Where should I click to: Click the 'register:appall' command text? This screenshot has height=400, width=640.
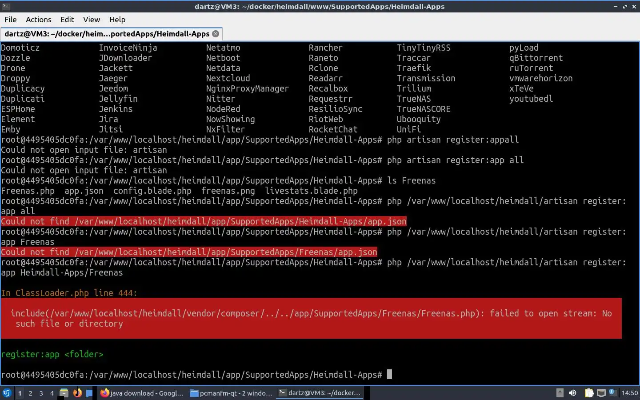pos(482,140)
